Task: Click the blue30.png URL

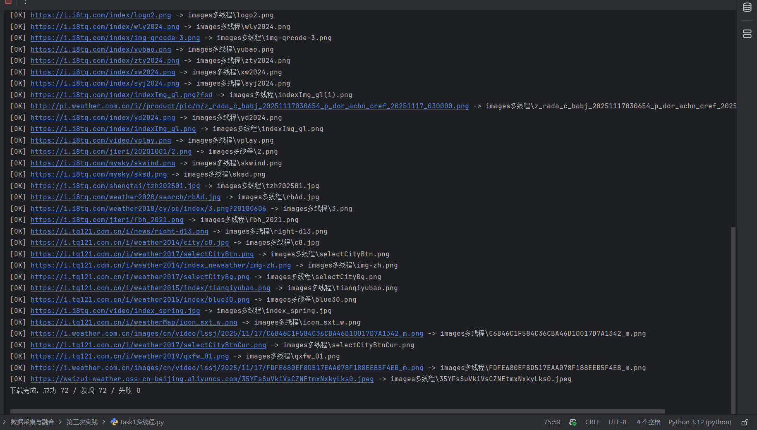Action: coord(140,300)
